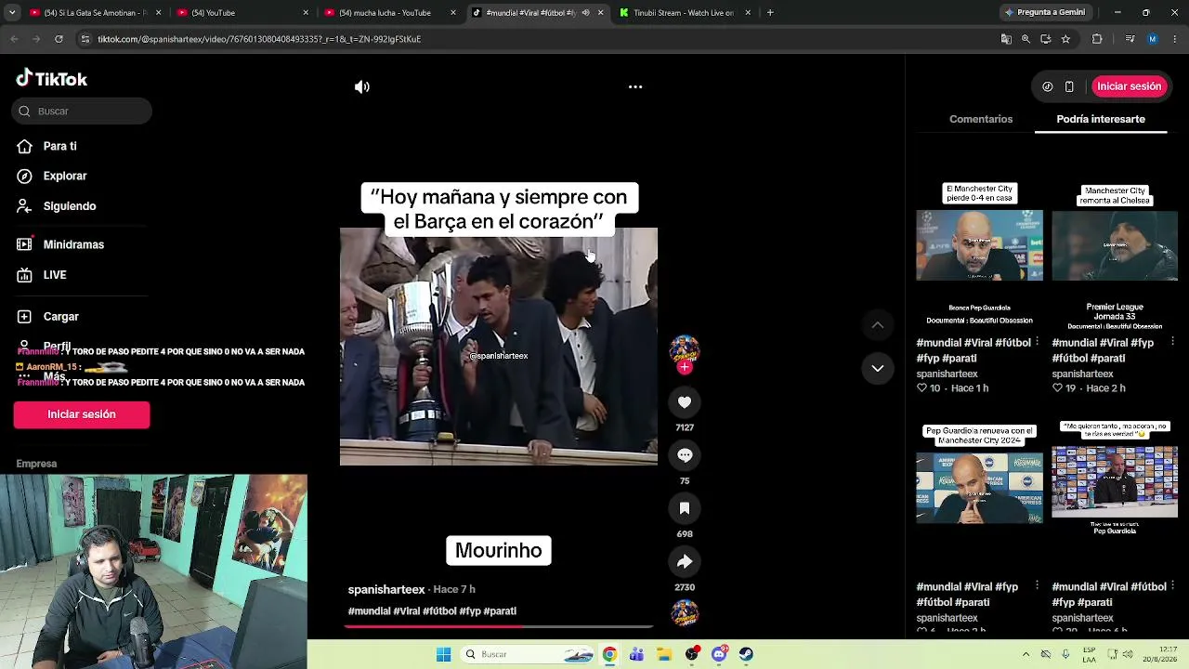Open the 'Manchester City remonta al Chelsea' thumbnail
This screenshot has height=669, width=1189.
(x=1115, y=246)
